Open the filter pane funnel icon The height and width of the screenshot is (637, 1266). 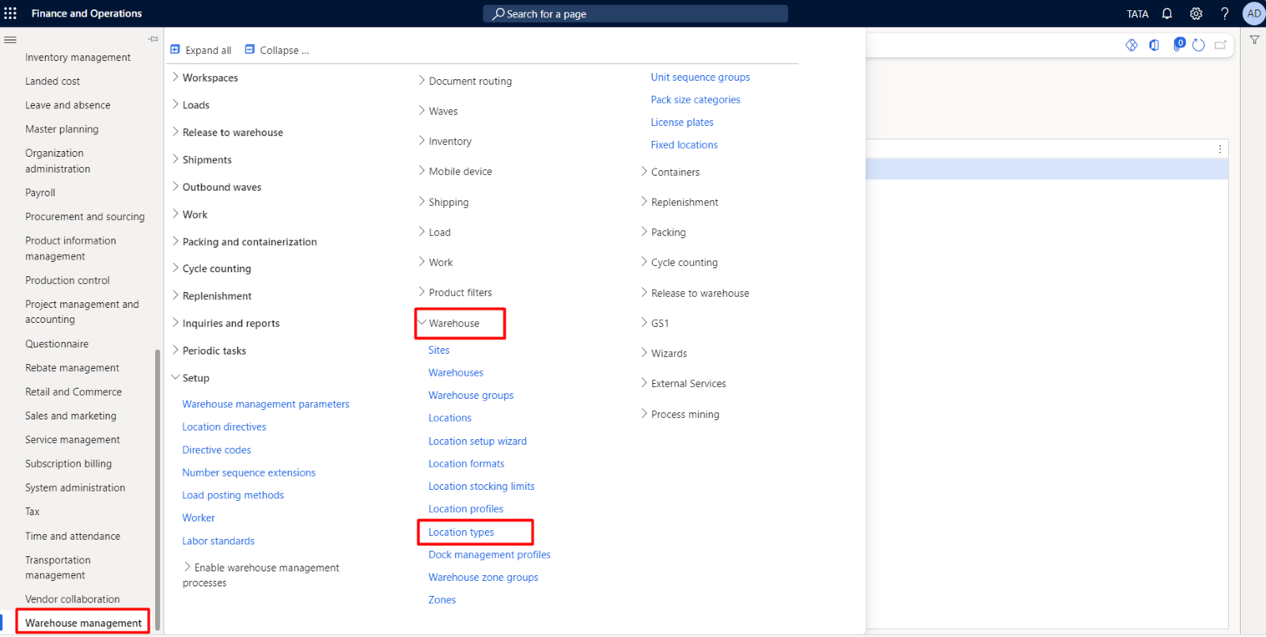tap(1254, 40)
